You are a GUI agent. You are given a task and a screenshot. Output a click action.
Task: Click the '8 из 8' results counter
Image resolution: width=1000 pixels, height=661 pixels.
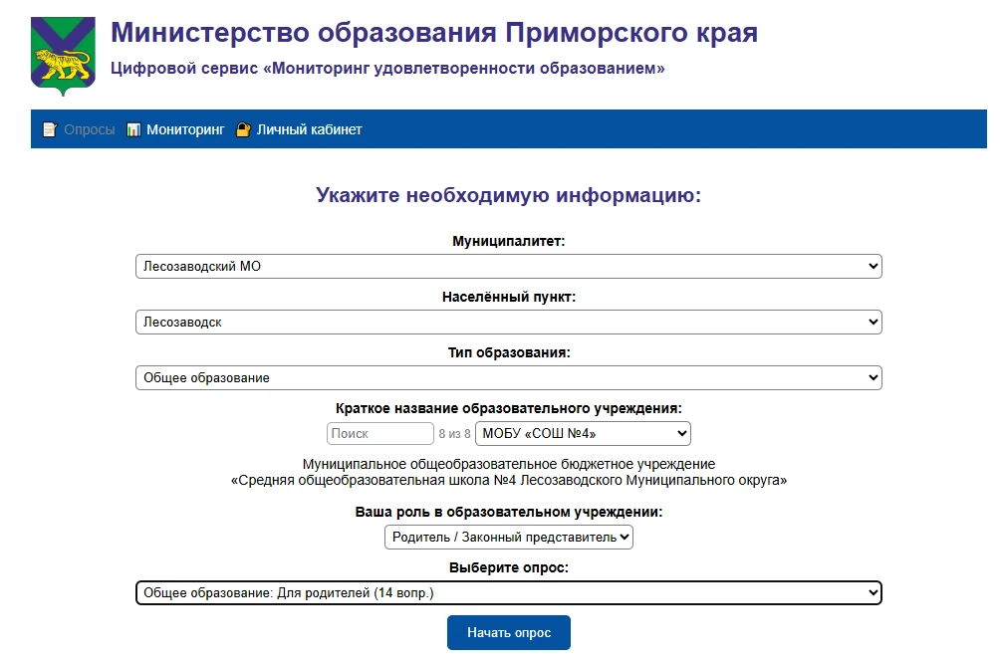coord(455,433)
